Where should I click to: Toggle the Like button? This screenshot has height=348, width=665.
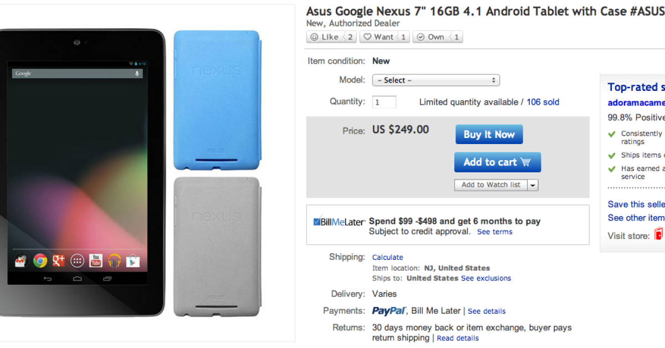point(325,37)
